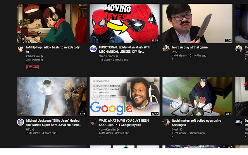The image size is (248, 155).
Task: Click the CoryxKenshin verified checkmark
Action: click(x=118, y=129)
